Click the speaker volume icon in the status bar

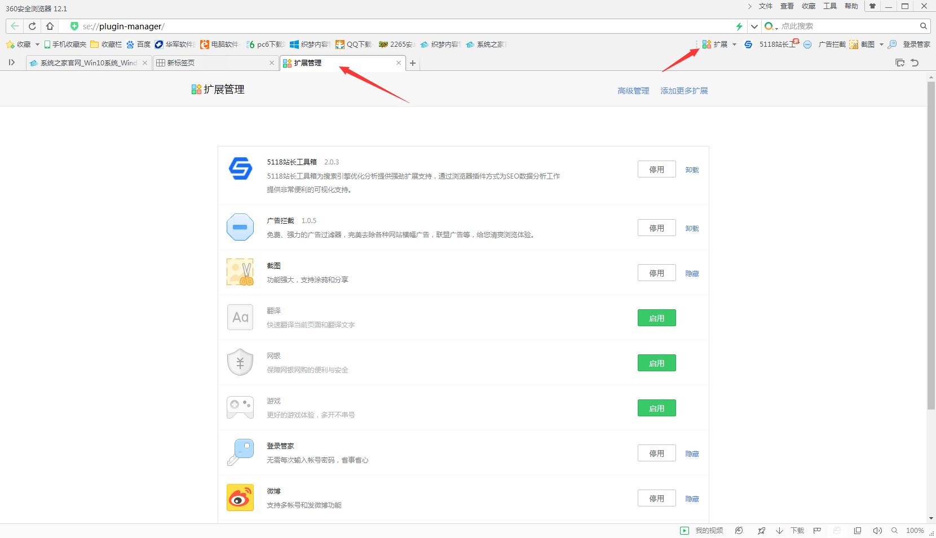pyautogui.click(x=877, y=530)
